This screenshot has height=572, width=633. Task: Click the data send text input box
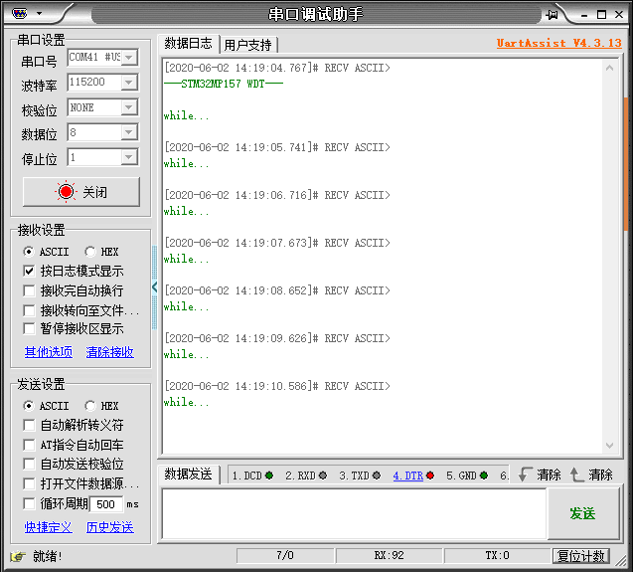coord(354,513)
